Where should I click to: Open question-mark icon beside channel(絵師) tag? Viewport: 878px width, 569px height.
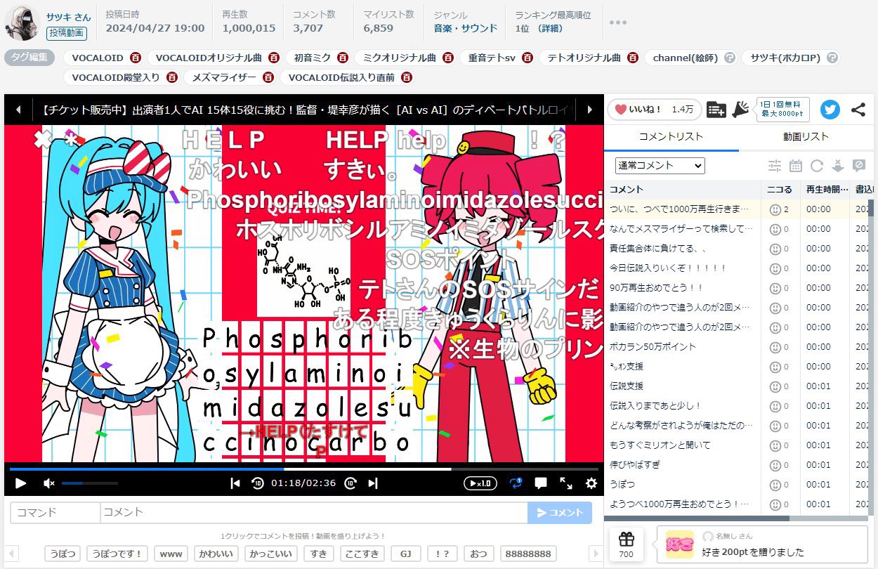pyautogui.click(x=730, y=58)
